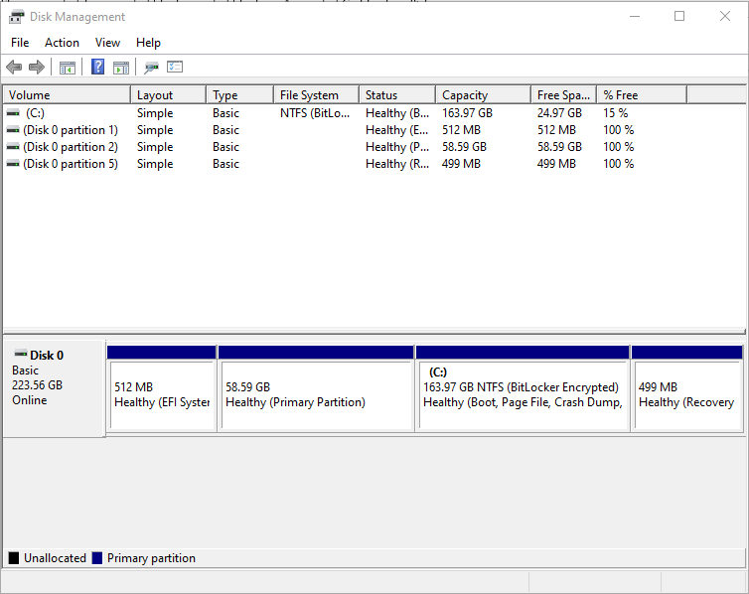The image size is (749, 594).
Task: Click Show/Hide Action Pane toolbar icon
Action: click(121, 68)
